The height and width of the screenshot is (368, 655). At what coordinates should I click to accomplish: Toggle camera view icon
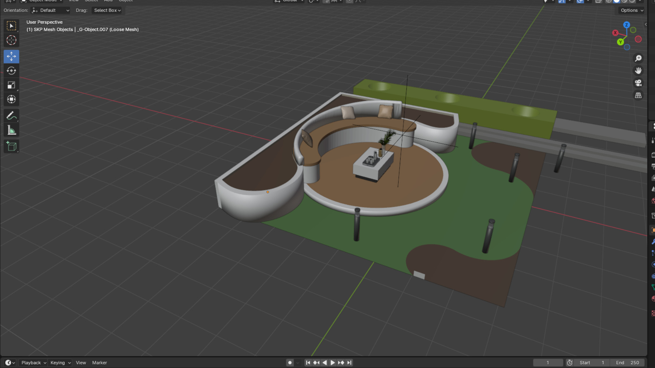[x=638, y=83]
